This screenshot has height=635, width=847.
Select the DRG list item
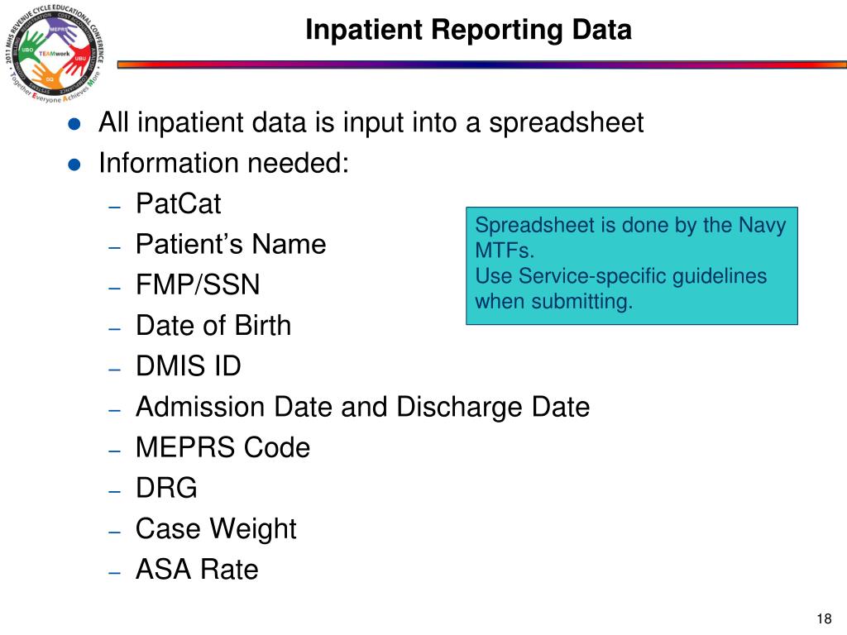(166, 488)
